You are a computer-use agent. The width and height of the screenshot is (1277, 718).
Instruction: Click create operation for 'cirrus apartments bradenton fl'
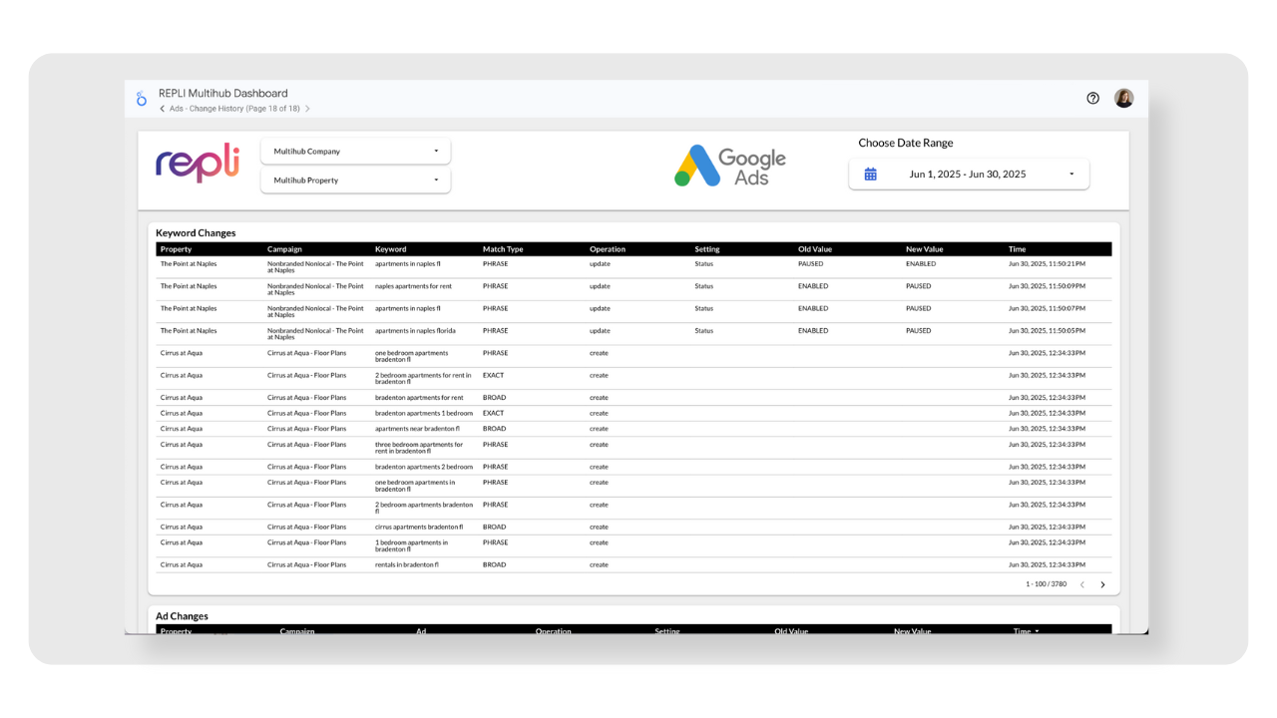(599, 527)
